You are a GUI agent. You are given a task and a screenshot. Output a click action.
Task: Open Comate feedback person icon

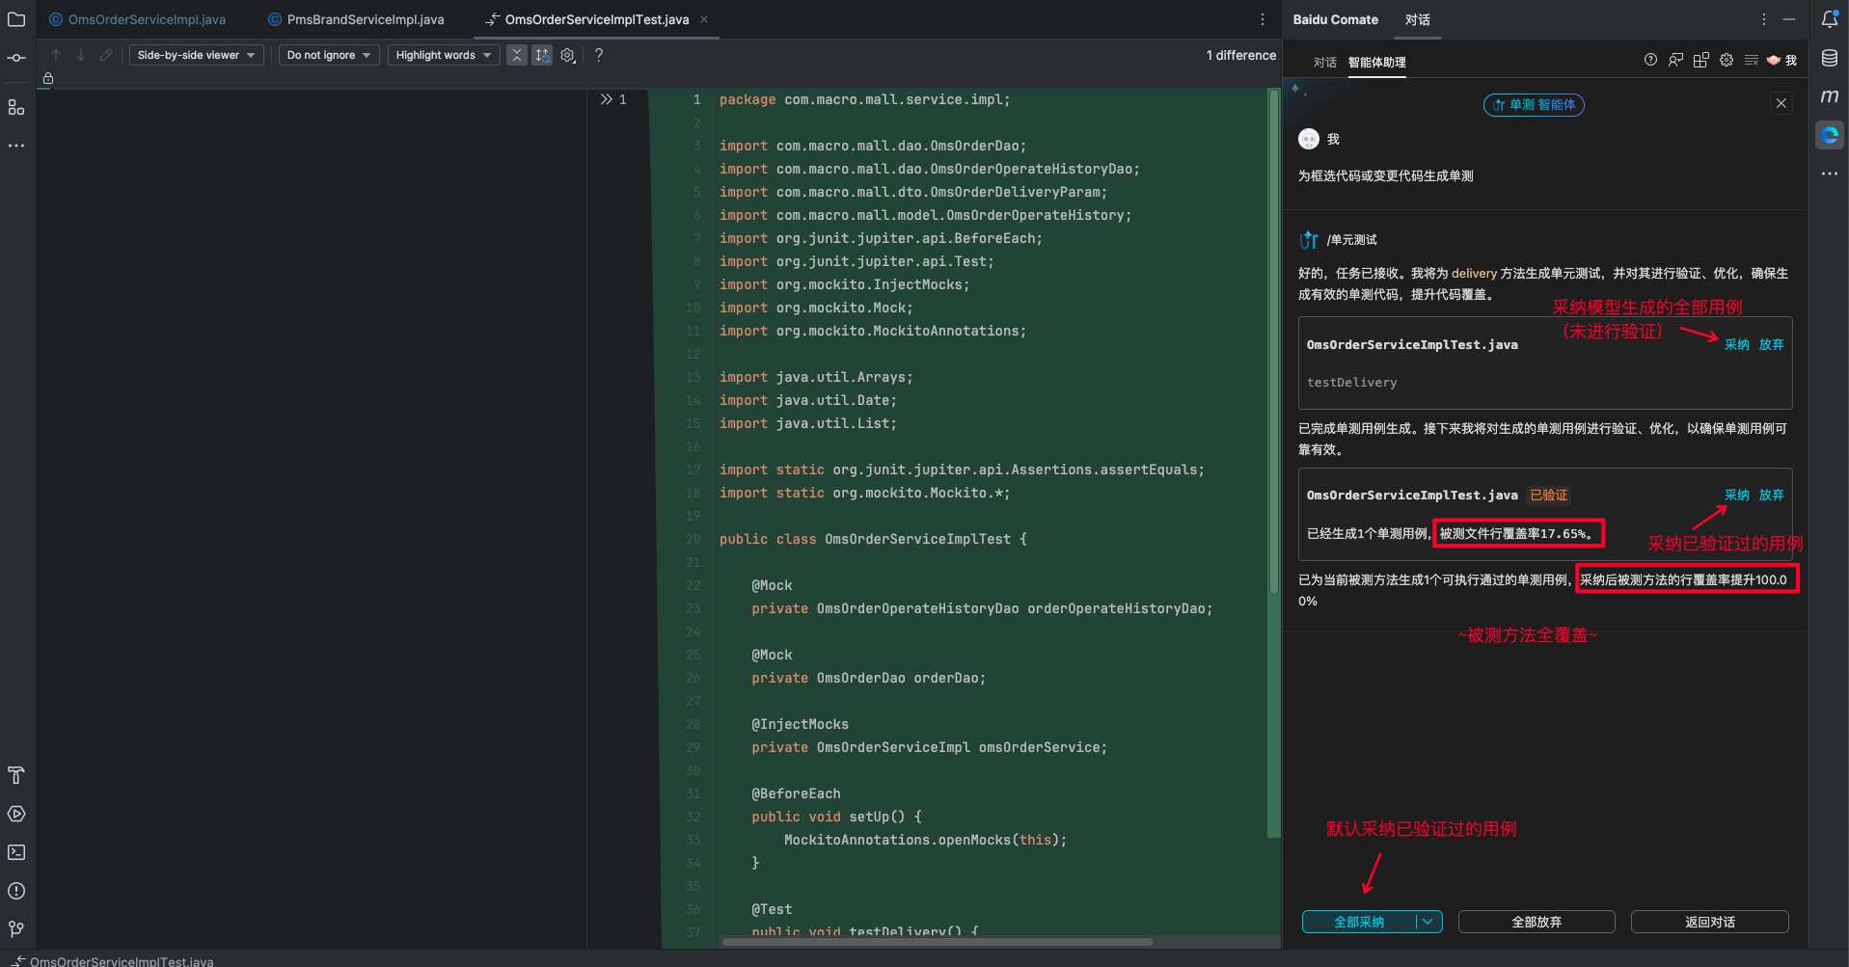click(1675, 60)
